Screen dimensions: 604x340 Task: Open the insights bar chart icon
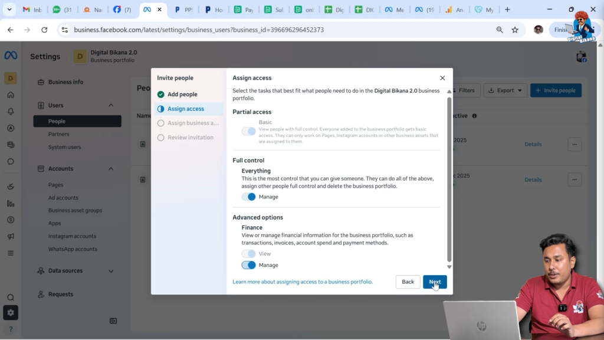(x=11, y=204)
